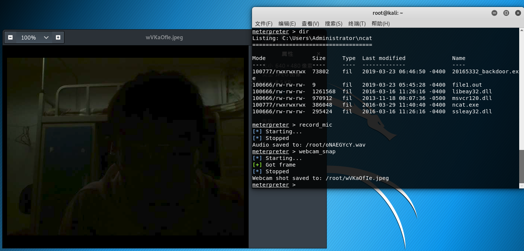
Task: Open the 编辑(E) menu in terminal
Action: coord(287,23)
